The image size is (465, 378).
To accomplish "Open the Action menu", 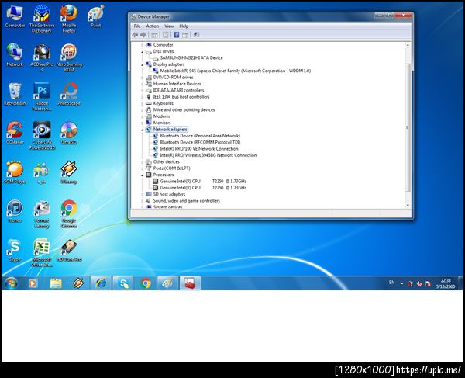I will pyautogui.click(x=153, y=26).
